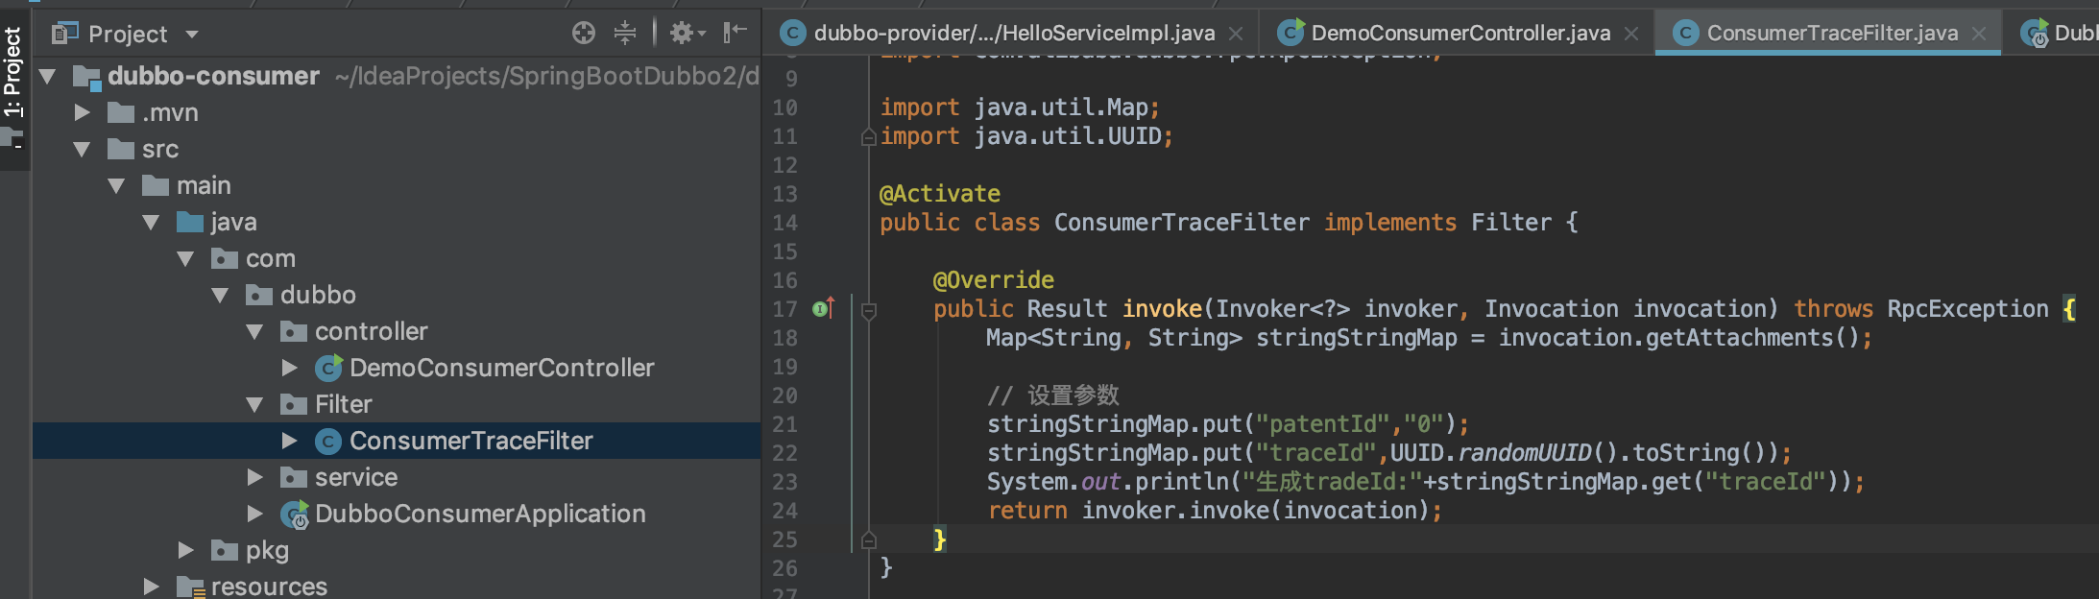
Task: Expand the .mvn folder
Action: (x=83, y=112)
